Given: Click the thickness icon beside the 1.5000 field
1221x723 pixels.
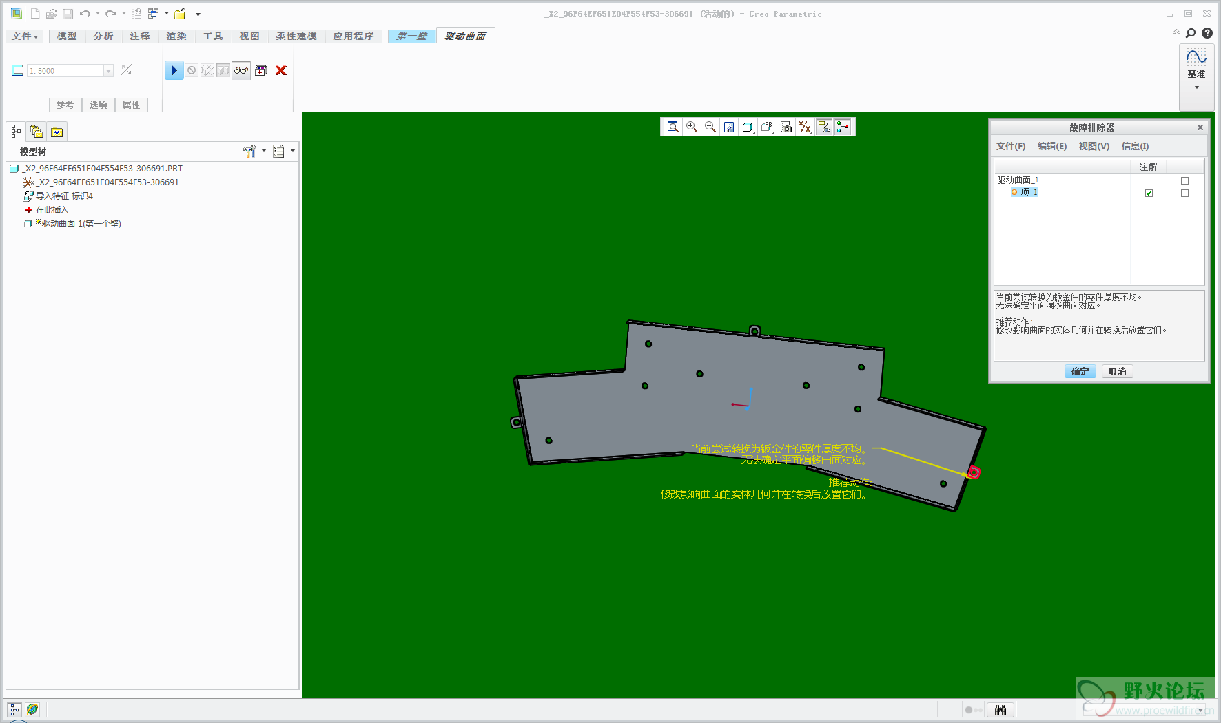Looking at the screenshot, I should pos(17,70).
